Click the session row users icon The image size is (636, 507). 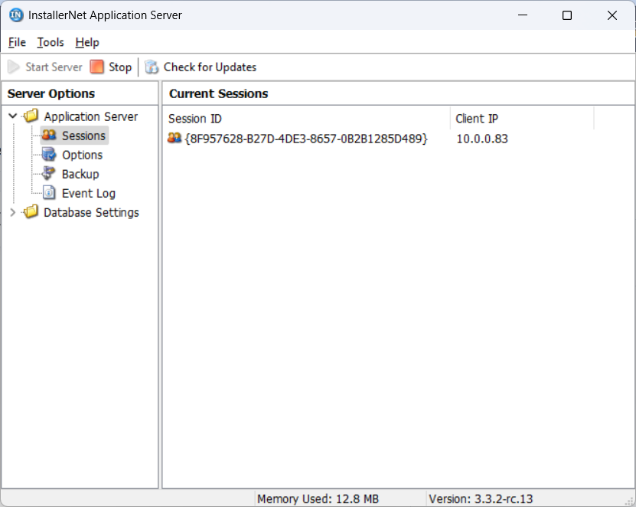tap(174, 138)
